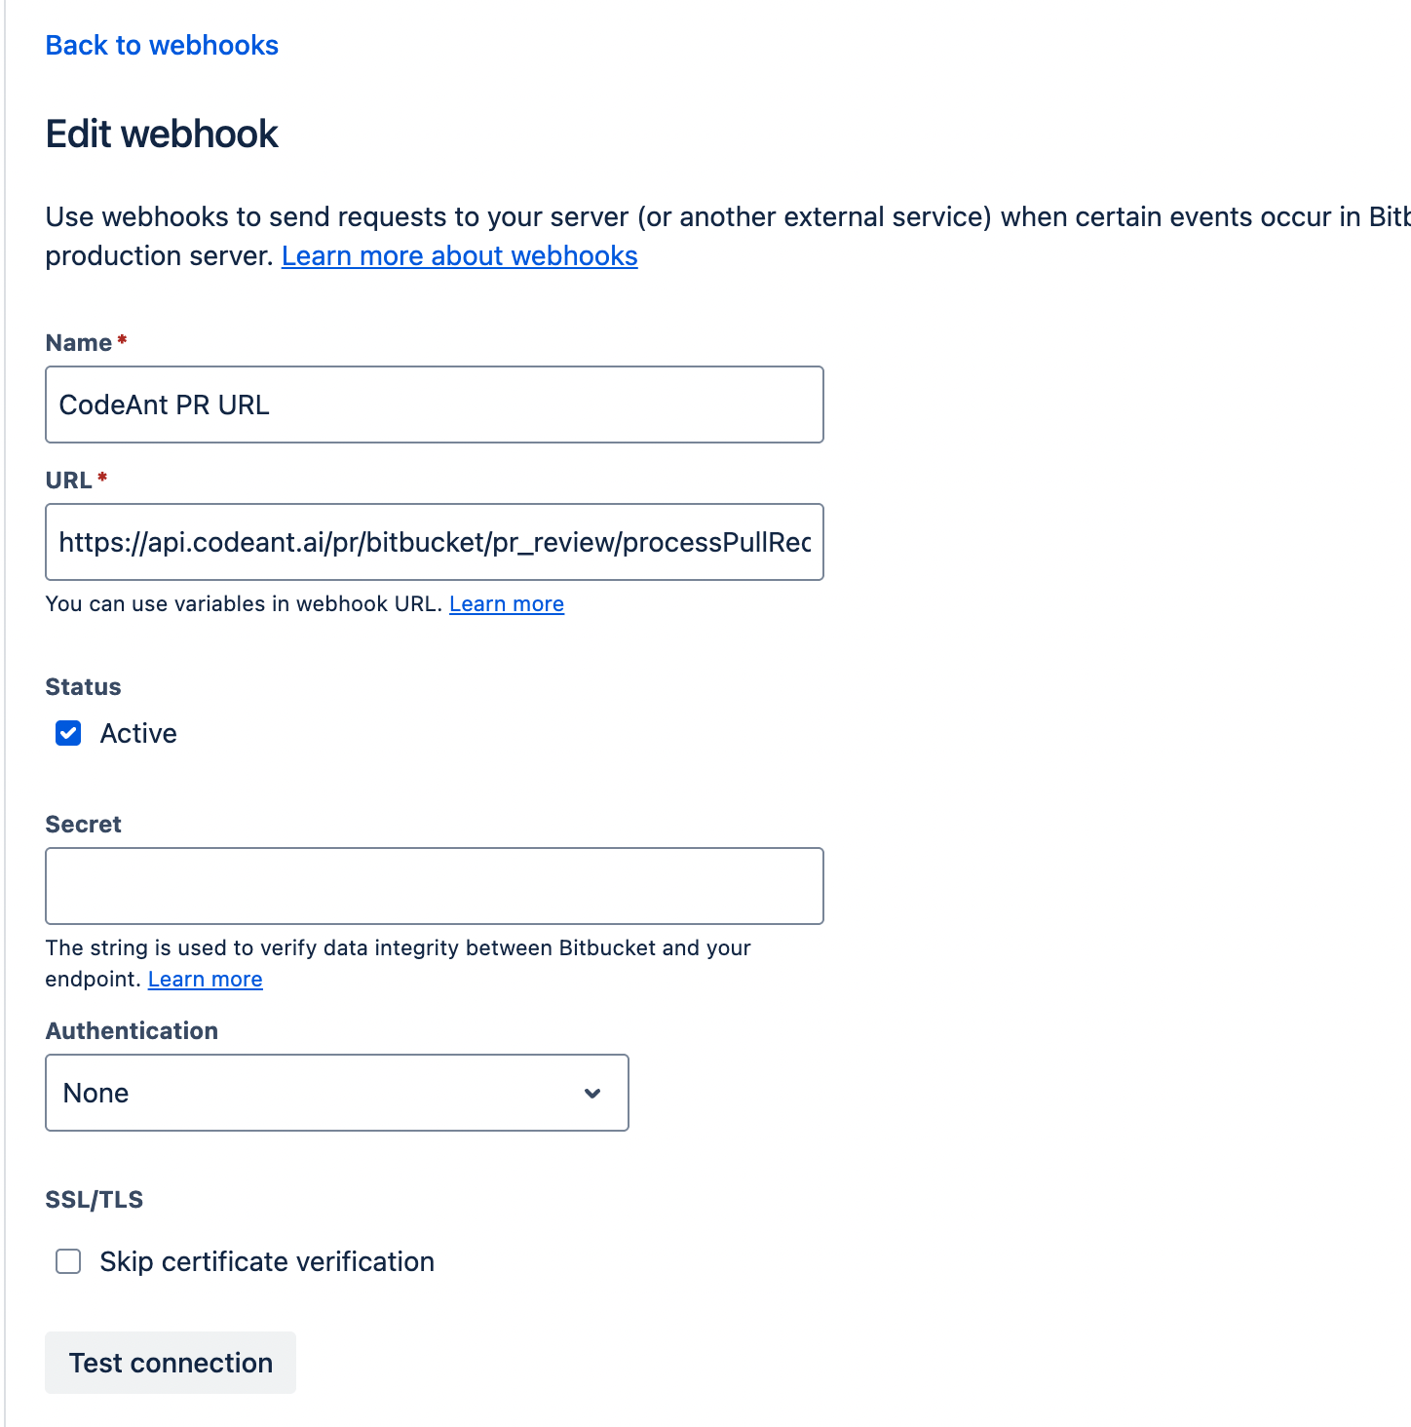Open the Learn more link about data integrity

(x=205, y=979)
